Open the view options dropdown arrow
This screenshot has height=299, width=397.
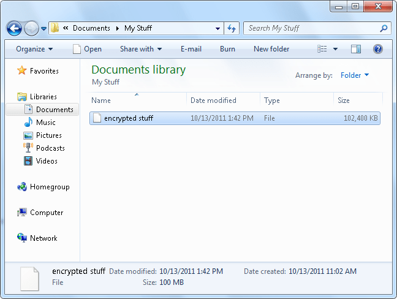[335, 49]
